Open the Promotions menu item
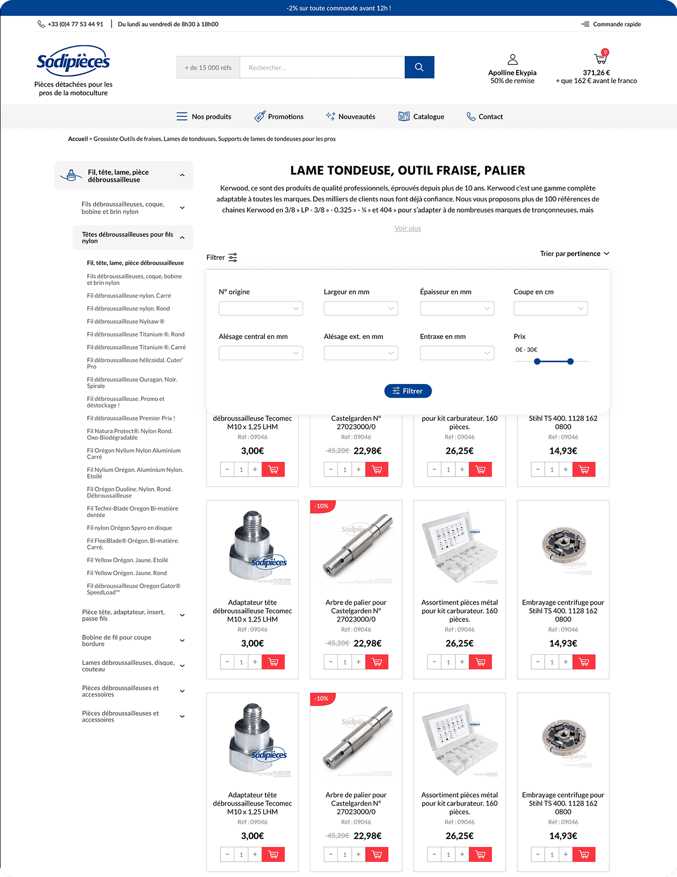677x877 pixels. coord(279,117)
